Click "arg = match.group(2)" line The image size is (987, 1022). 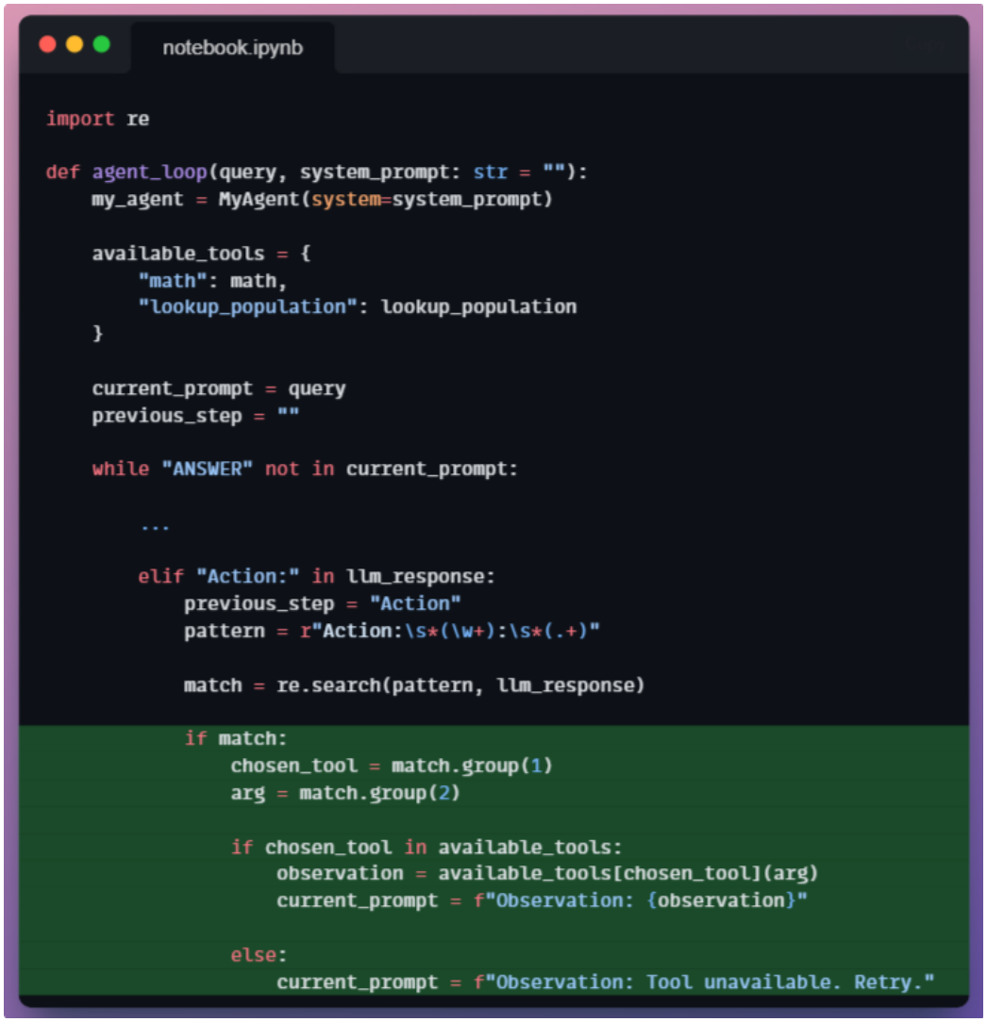point(345,793)
